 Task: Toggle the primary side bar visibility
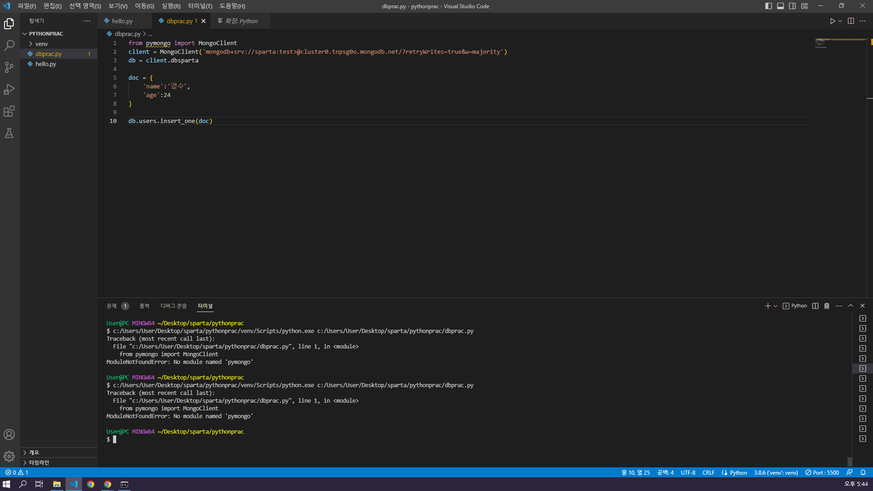[x=769, y=6]
